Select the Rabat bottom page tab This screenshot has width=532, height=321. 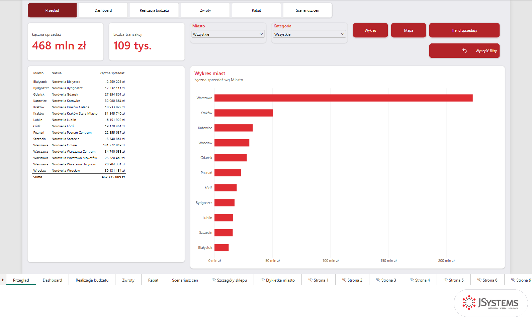click(153, 280)
